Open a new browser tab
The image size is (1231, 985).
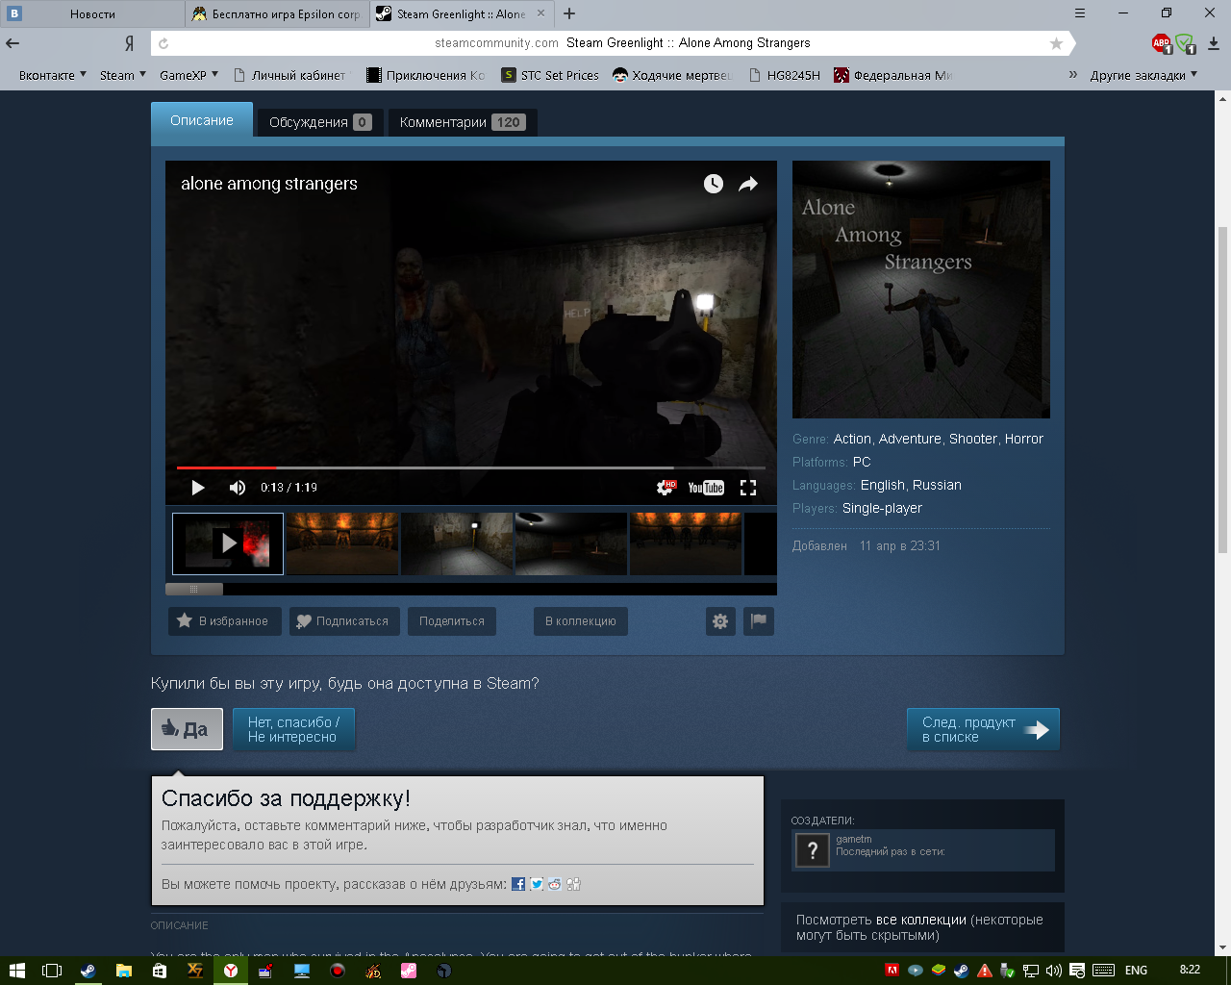pos(569,13)
